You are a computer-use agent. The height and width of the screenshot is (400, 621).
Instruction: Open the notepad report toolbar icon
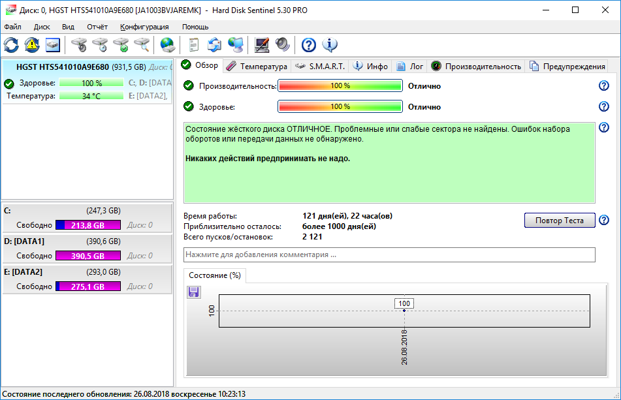click(x=194, y=45)
